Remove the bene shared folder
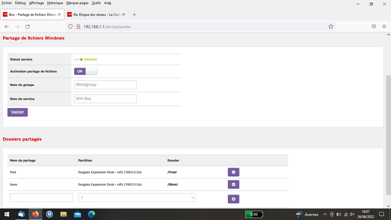The width and height of the screenshot is (391, 220). click(x=233, y=184)
